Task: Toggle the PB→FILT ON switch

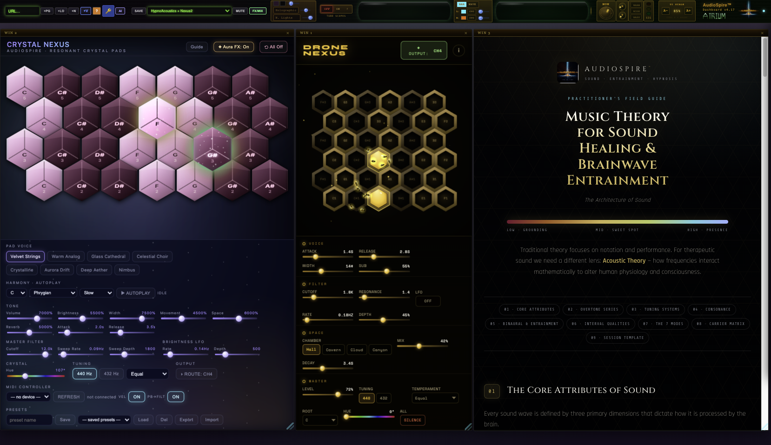Action: 176,397
